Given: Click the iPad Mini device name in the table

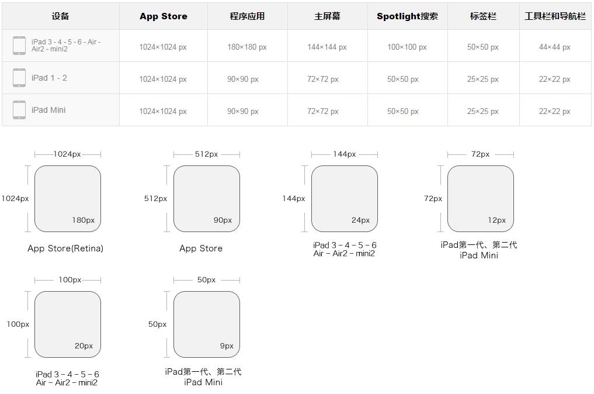Looking at the screenshot, I should 48,110.
